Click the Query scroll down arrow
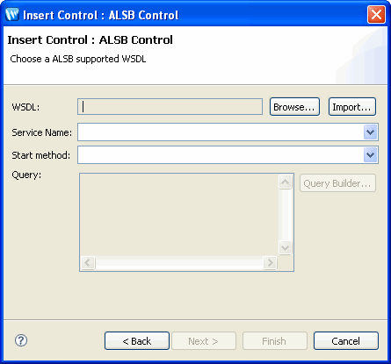391x364 pixels. coord(285,248)
